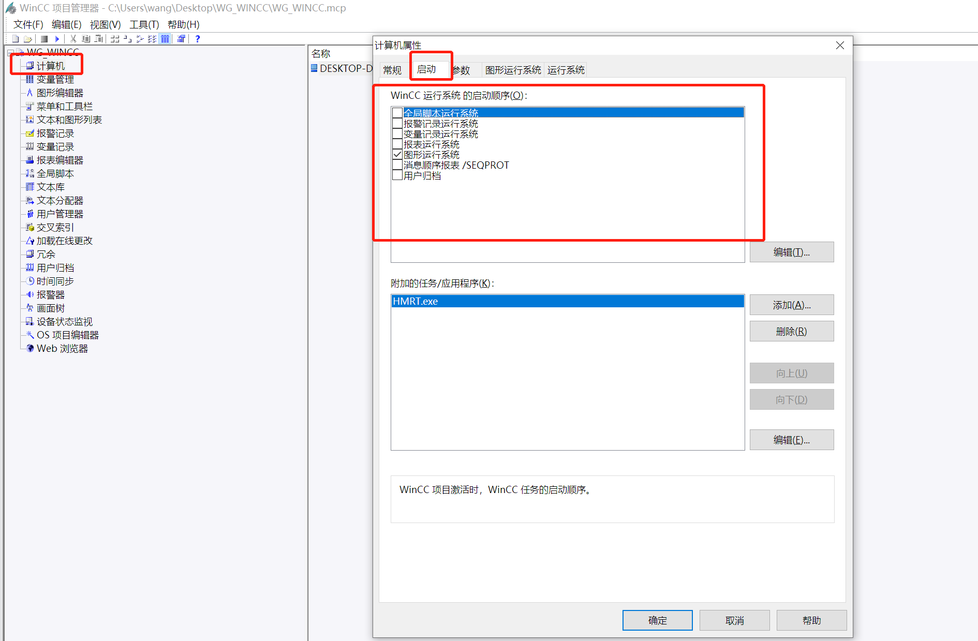Click the DESKTOP computer list icon
This screenshot has height=641, width=978.
(314, 68)
